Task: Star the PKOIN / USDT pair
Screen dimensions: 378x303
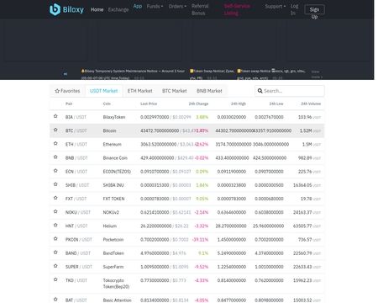Action: point(55,239)
